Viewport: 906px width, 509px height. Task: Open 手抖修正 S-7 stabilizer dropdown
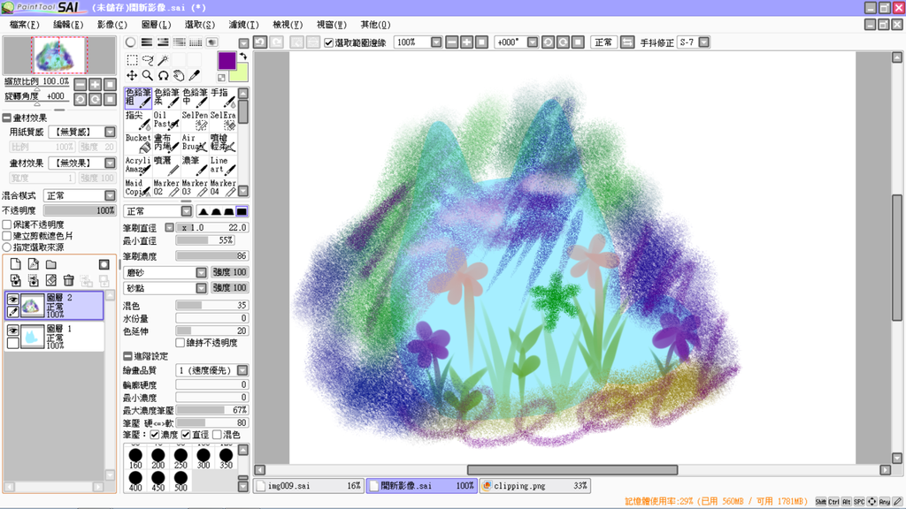pos(703,42)
